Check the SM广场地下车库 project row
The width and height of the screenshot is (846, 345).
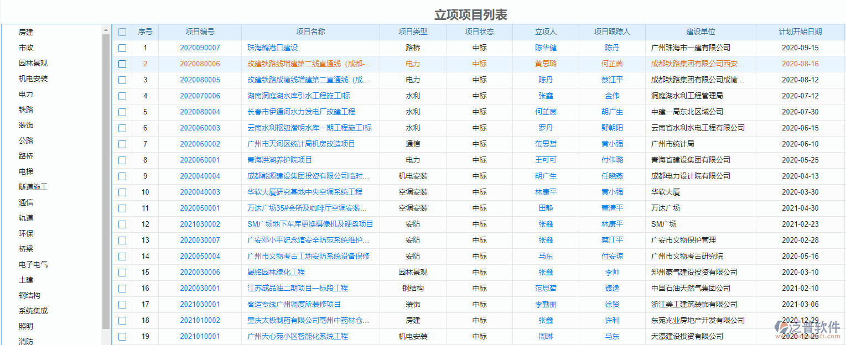122,224
